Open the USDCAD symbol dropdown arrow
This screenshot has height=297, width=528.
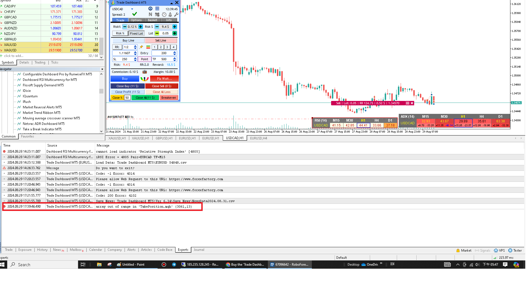point(132,9)
